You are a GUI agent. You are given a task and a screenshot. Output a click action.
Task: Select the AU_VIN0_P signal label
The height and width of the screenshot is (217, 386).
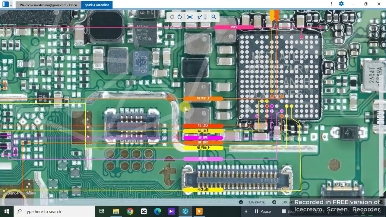[x=203, y=148]
